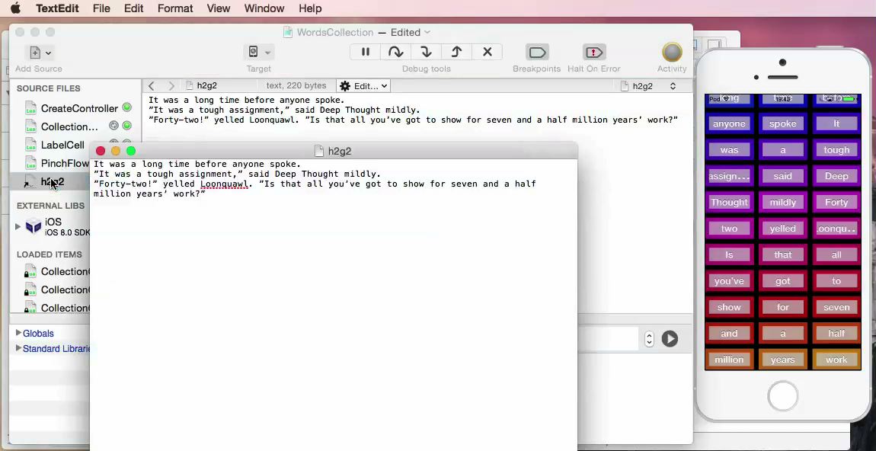This screenshot has height=451, width=876.
Task: Tap the 'you've' cell on the iPhone
Action: point(729,281)
